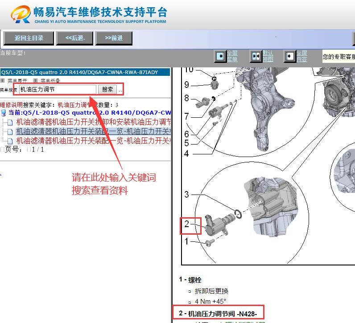Click the 畅易汽车维修技术支持平台 logo

point(89,14)
